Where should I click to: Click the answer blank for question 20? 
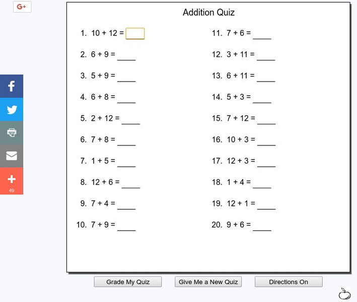(262, 225)
